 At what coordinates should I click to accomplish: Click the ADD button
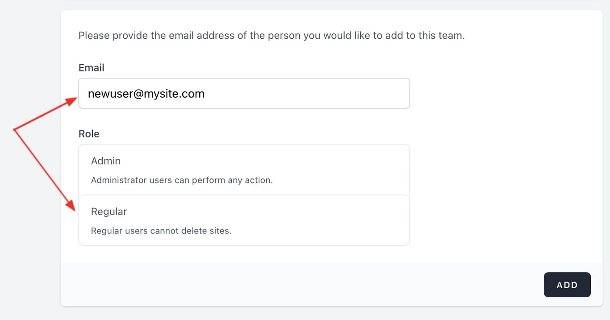pos(567,285)
